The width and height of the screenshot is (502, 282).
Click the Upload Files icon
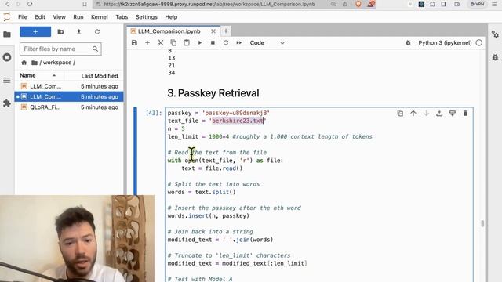click(x=78, y=31)
